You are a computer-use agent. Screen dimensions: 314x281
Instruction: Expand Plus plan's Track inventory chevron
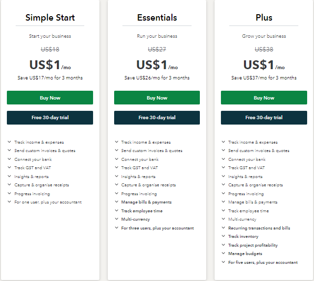click(x=223, y=236)
